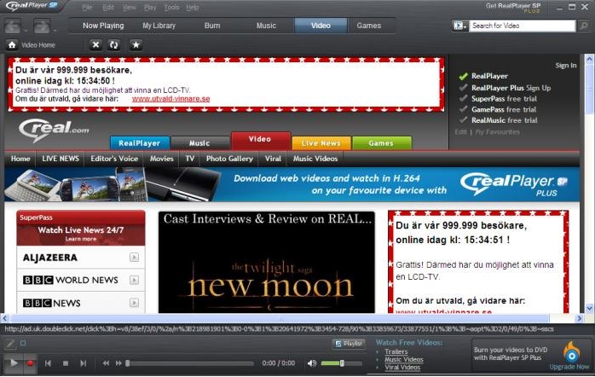Click the RealPlayer SP Plus download banner
Image resolution: width=595 pixels, height=377 pixels.
[292, 184]
